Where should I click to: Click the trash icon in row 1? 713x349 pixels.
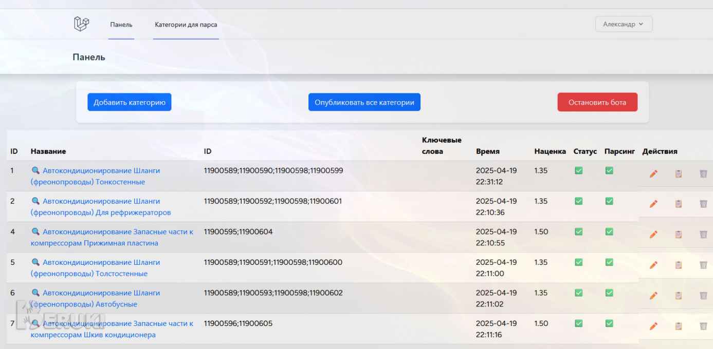(703, 174)
